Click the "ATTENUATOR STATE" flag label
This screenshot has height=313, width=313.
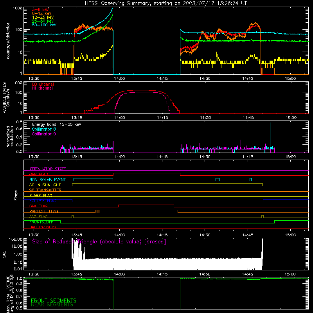tap(47, 169)
